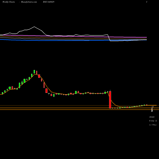Viewport: 159px width, 159px height.
Task: Click the tallest green candle at the price peak
Action: pos(34,72)
